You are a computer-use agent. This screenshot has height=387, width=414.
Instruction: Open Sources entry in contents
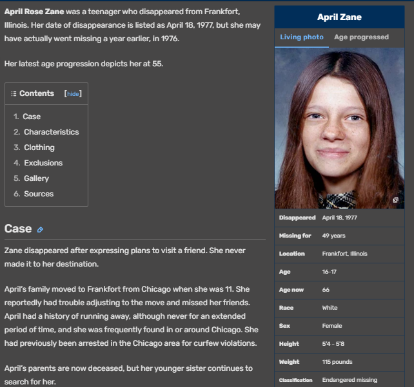click(x=39, y=194)
